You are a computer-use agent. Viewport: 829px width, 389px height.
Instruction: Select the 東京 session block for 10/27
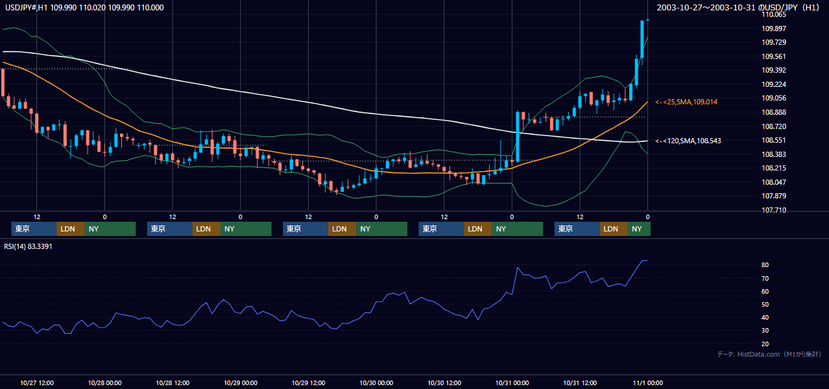[34, 229]
